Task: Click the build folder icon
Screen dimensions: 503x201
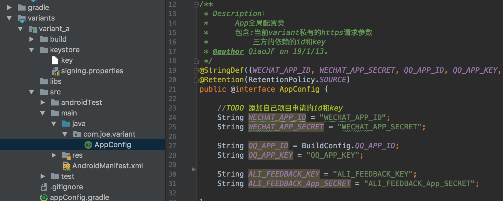Action: coord(44,39)
